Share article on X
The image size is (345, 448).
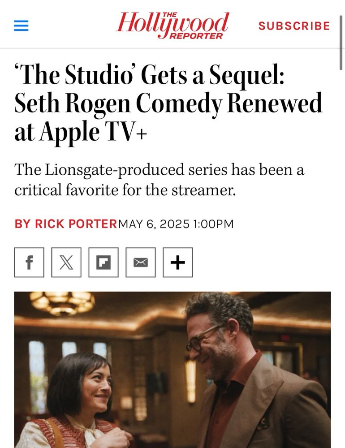coord(66,262)
